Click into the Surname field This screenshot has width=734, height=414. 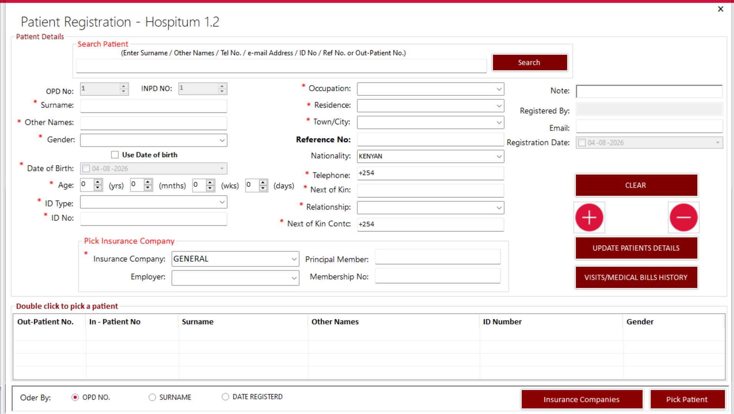(154, 106)
